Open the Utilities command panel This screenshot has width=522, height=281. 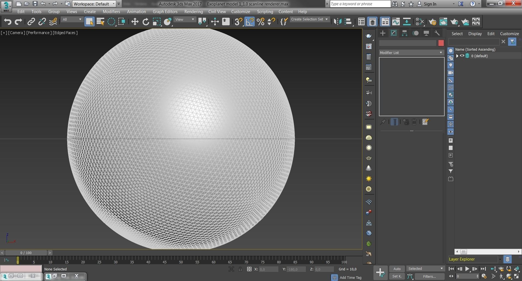[x=437, y=33]
